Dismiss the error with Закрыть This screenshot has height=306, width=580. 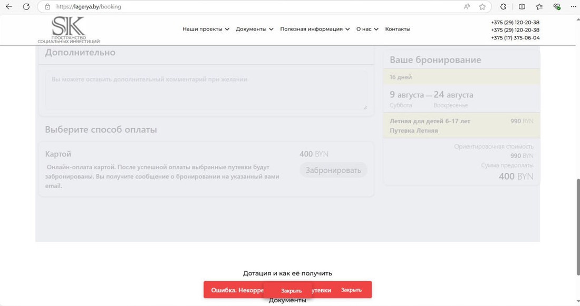[292, 290]
